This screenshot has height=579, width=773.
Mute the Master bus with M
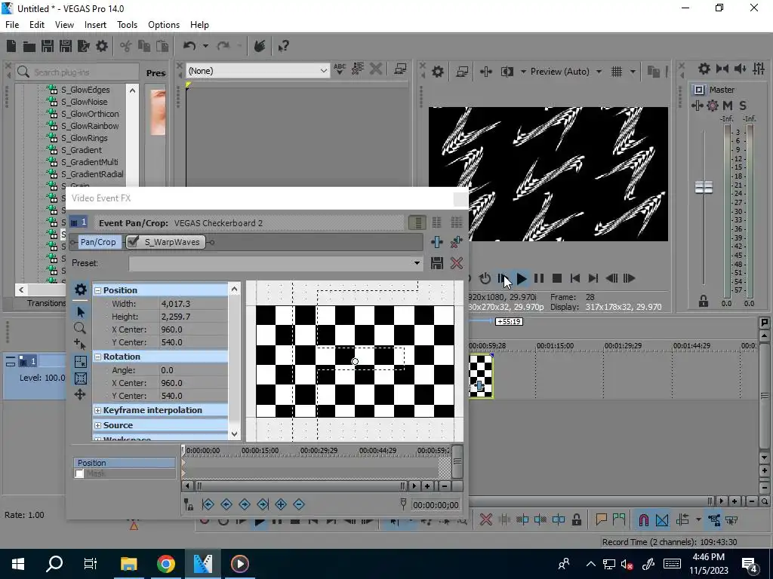tap(728, 106)
